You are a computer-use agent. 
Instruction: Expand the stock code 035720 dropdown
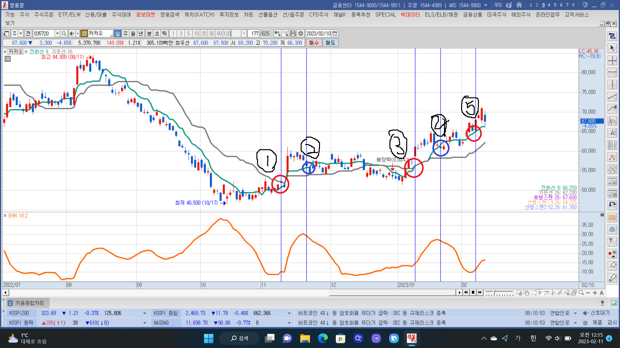(x=57, y=34)
